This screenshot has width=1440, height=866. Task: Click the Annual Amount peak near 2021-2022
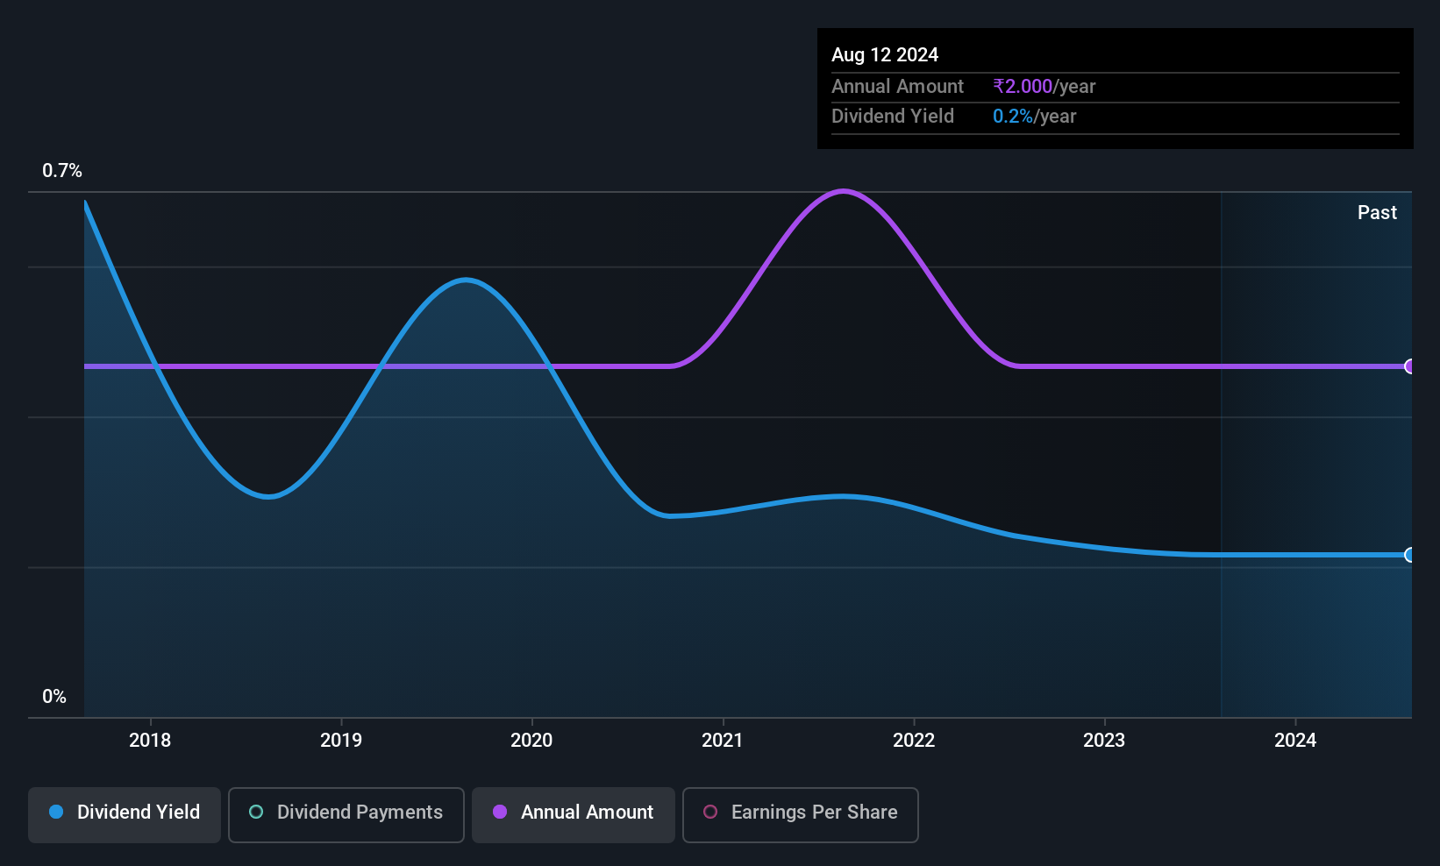click(x=844, y=191)
